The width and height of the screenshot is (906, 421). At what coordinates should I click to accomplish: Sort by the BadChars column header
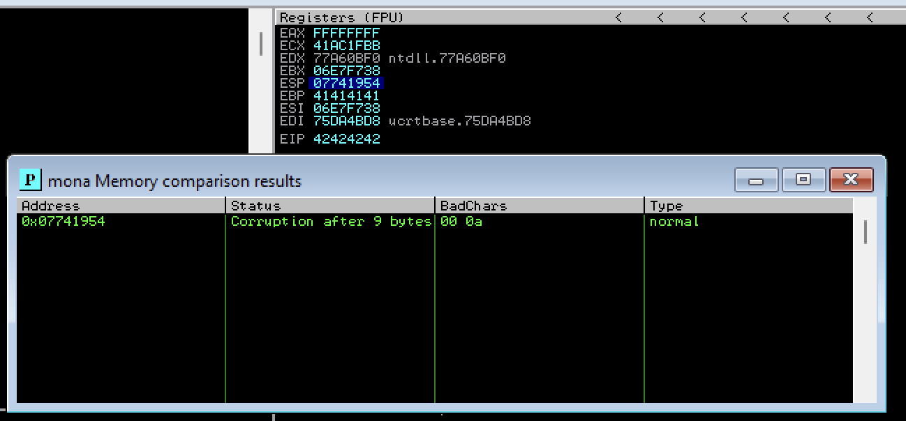pyautogui.click(x=540, y=206)
